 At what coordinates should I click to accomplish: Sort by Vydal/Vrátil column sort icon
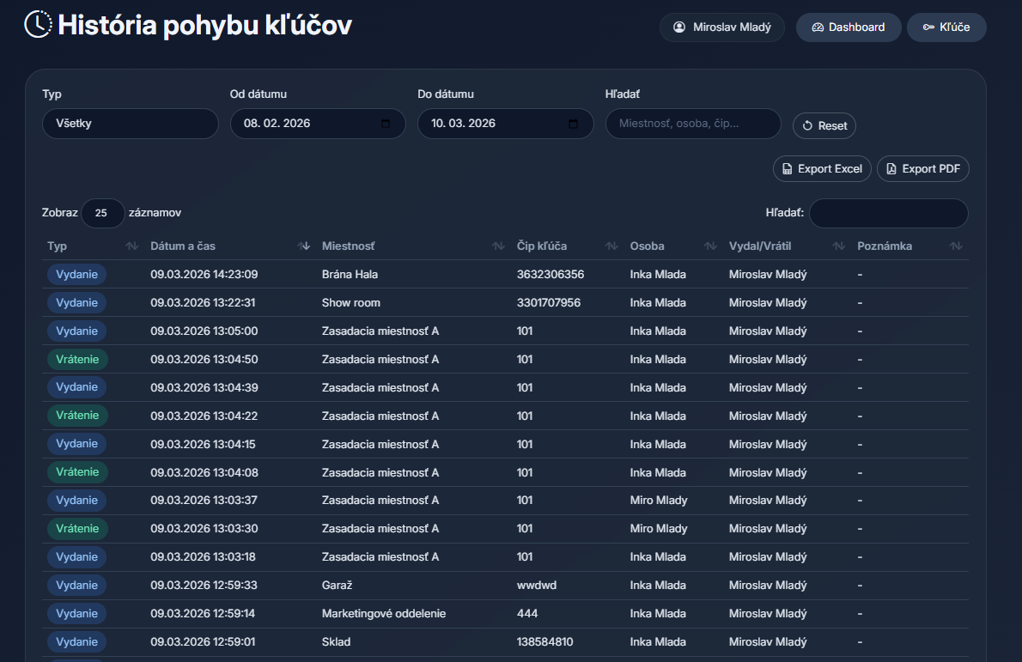[839, 246]
